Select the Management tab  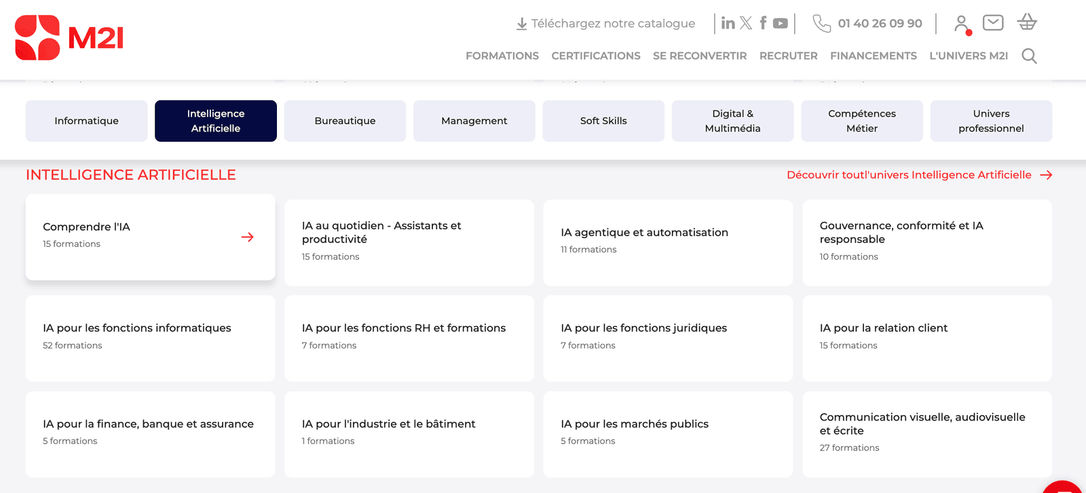click(x=474, y=121)
